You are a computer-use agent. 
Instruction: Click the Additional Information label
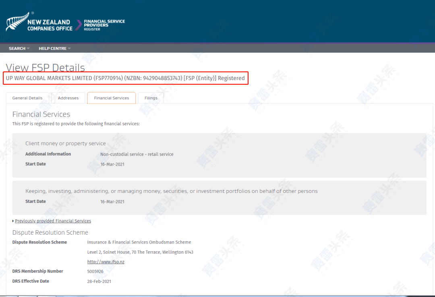coord(48,154)
